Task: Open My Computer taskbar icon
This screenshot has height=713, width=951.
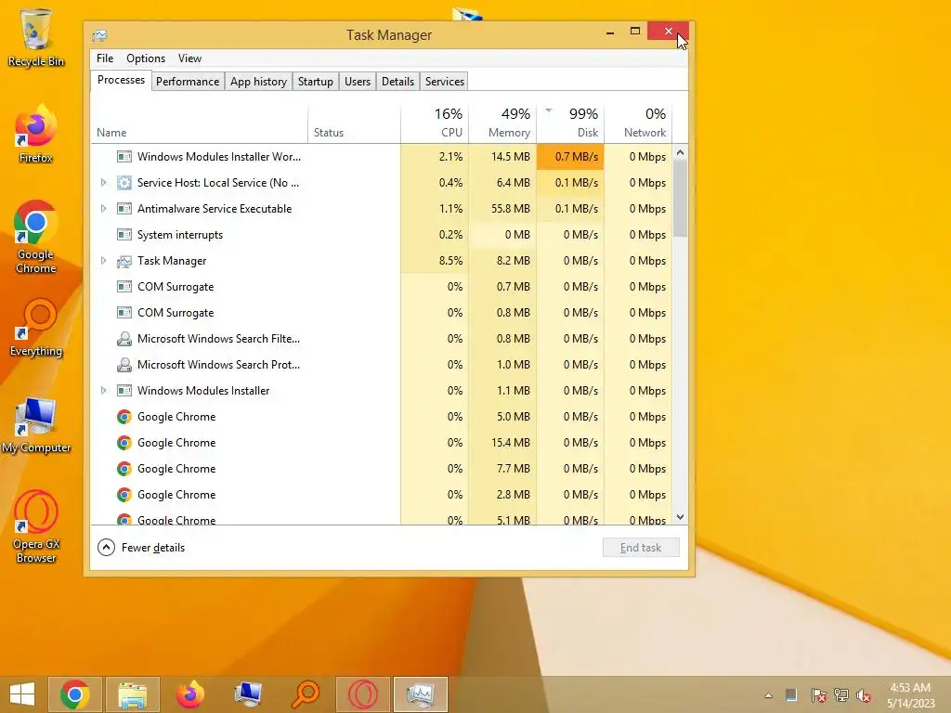Action: coord(248,694)
